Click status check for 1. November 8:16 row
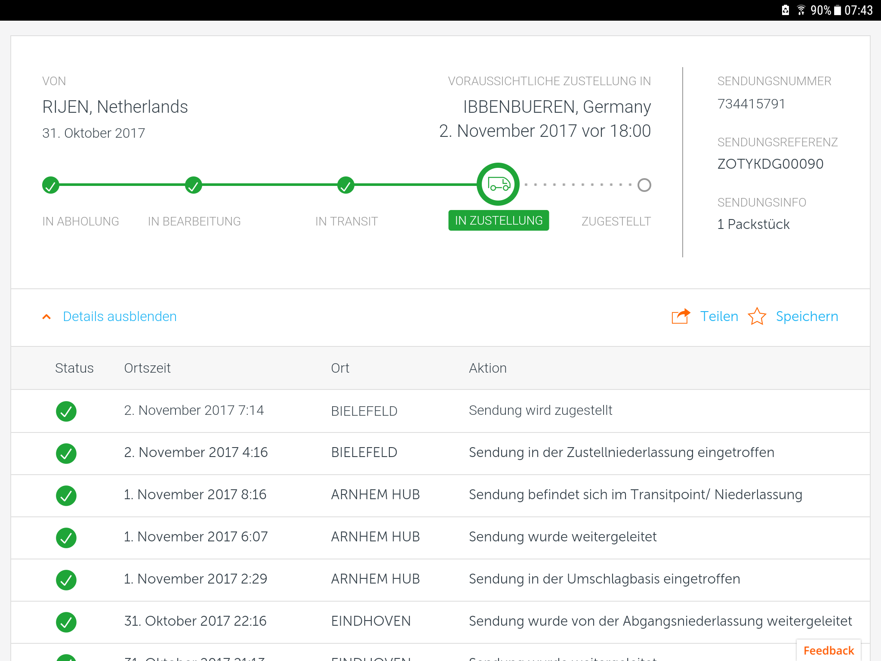Image resolution: width=881 pixels, height=661 pixels. pos(66,495)
